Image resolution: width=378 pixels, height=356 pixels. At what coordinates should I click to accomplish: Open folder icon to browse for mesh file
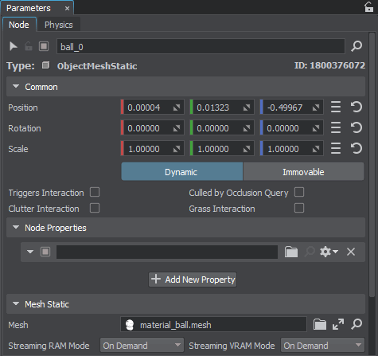(x=320, y=324)
